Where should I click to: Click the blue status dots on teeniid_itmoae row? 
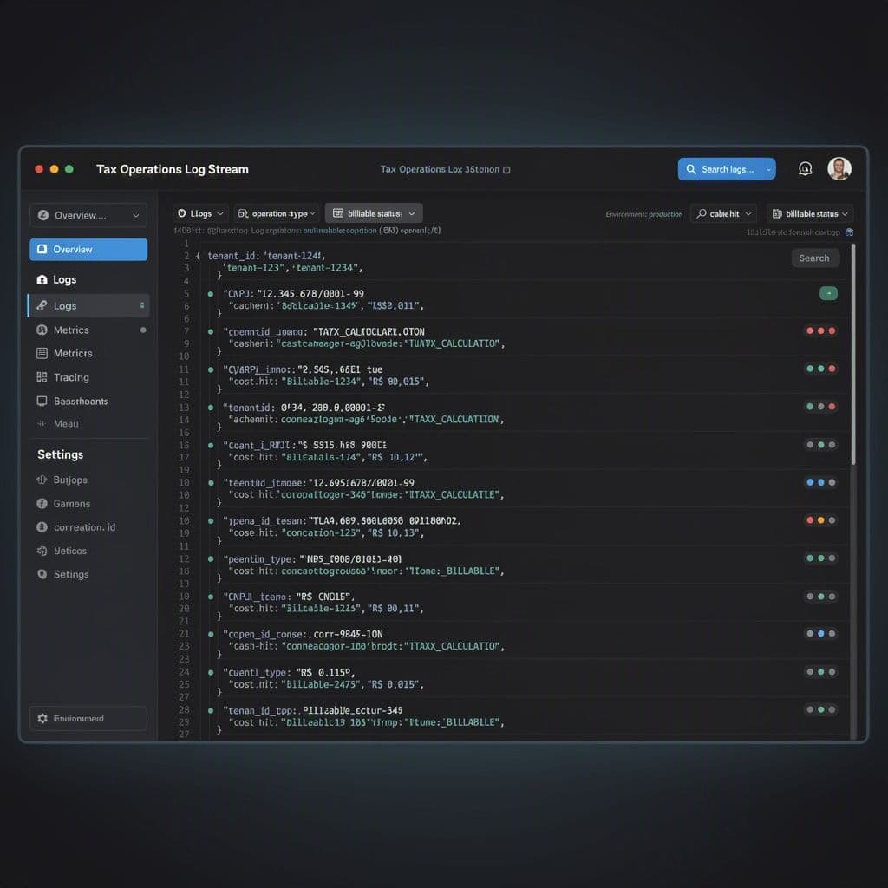click(820, 482)
